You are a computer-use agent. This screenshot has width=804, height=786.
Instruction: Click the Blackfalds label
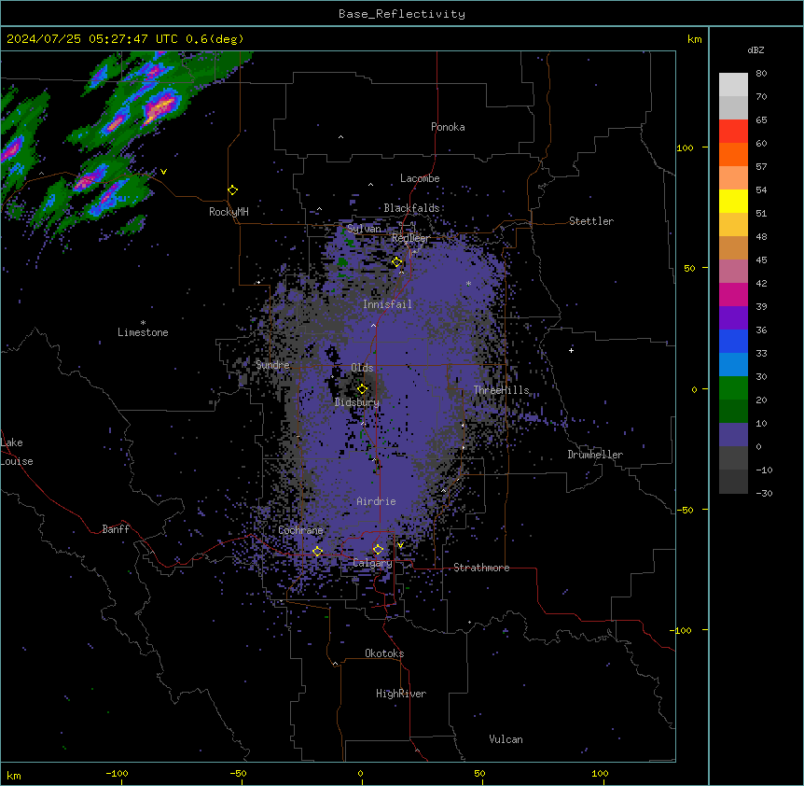tap(411, 208)
